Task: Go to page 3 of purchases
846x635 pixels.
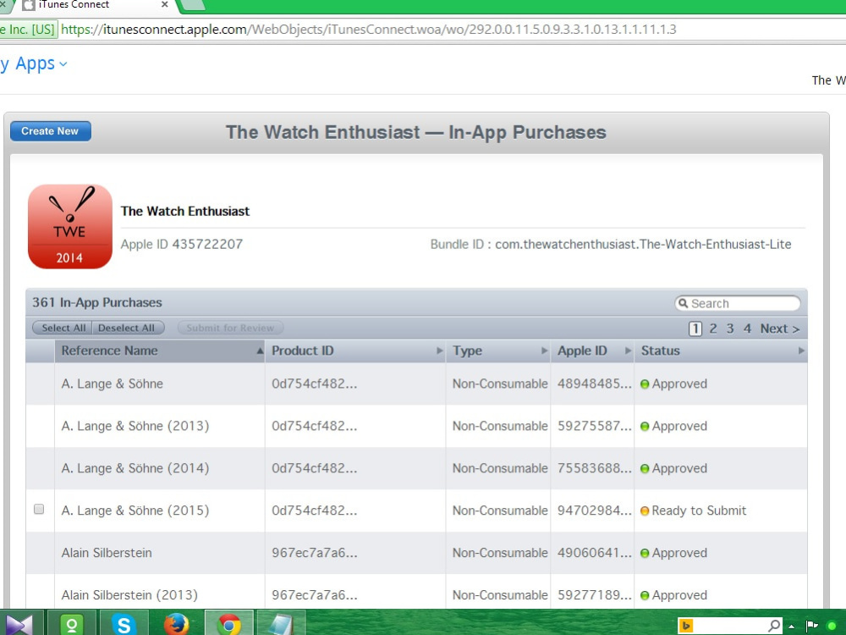Action: coord(730,329)
